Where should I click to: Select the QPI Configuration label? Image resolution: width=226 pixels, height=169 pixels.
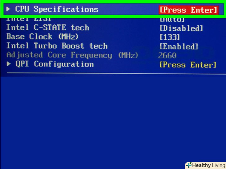point(55,64)
